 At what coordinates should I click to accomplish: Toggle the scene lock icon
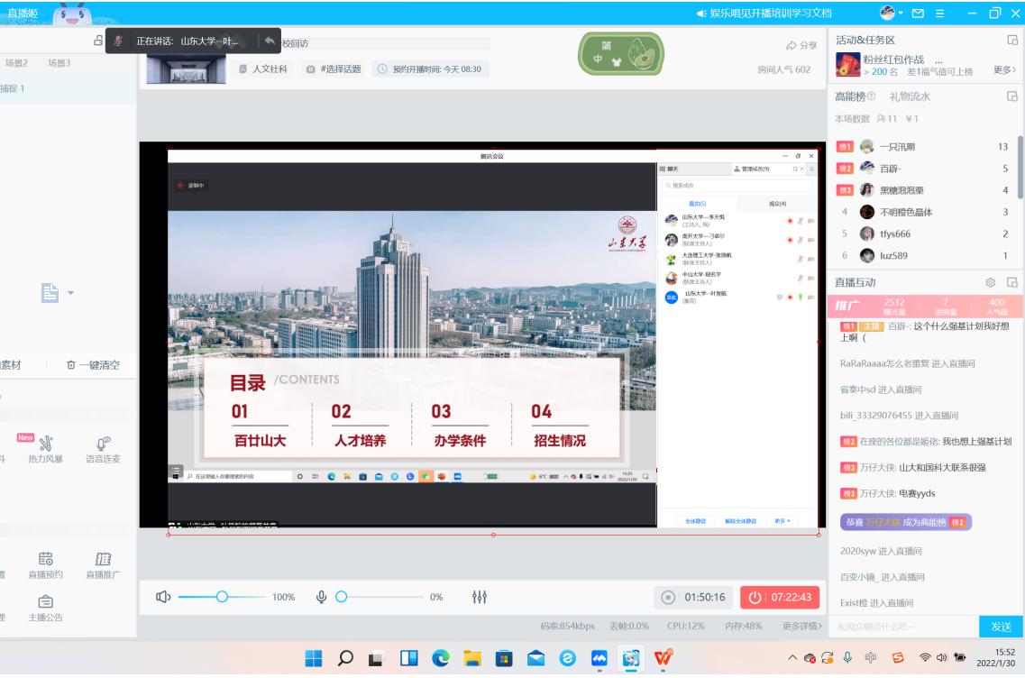point(98,41)
